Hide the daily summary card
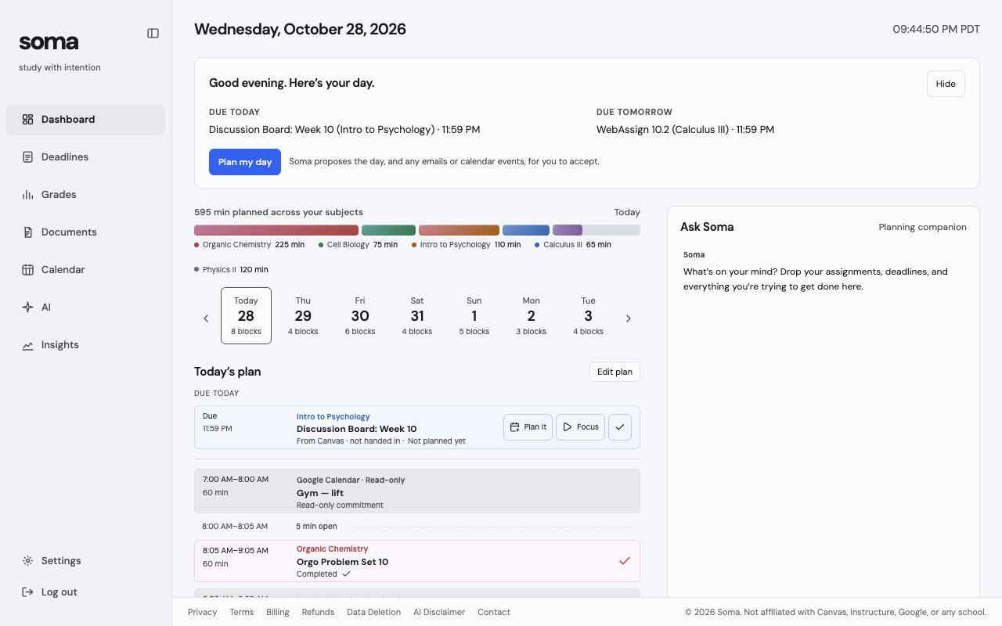This screenshot has width=1002, height=626. [x=946, y=84]
